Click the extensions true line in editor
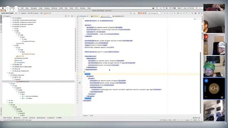Screen dimensions: 228x128 pos(102,85)
